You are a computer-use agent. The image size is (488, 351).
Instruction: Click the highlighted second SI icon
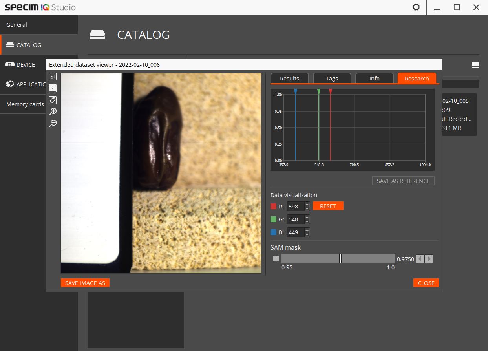point(53,88)
